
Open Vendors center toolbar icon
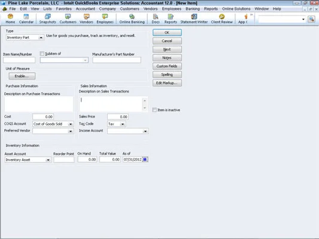[86, 19]
